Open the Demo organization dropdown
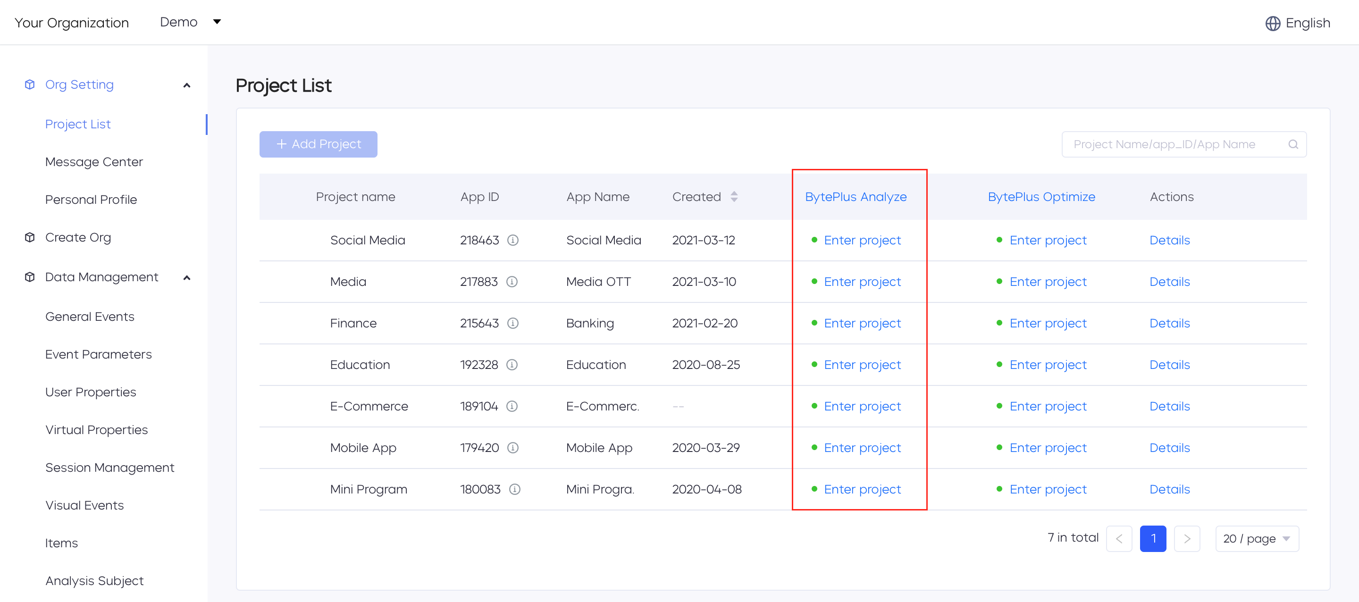1359x602 pixels. click(191, 22)
